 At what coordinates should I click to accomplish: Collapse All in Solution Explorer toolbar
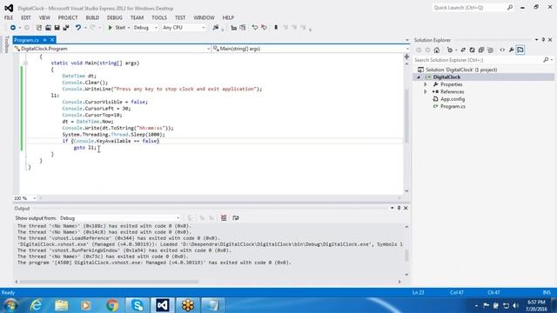tap(481, 50)
